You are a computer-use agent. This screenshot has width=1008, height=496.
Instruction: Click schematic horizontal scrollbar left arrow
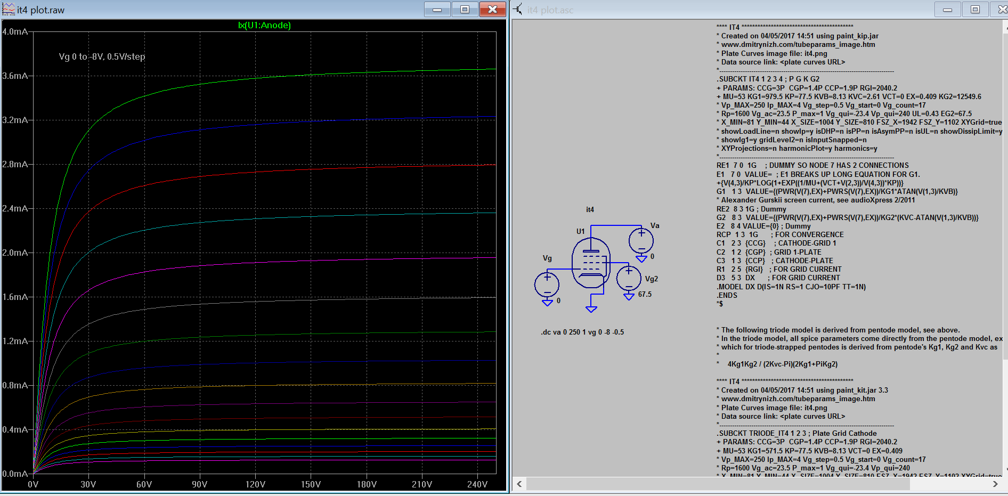pos(519,484)
